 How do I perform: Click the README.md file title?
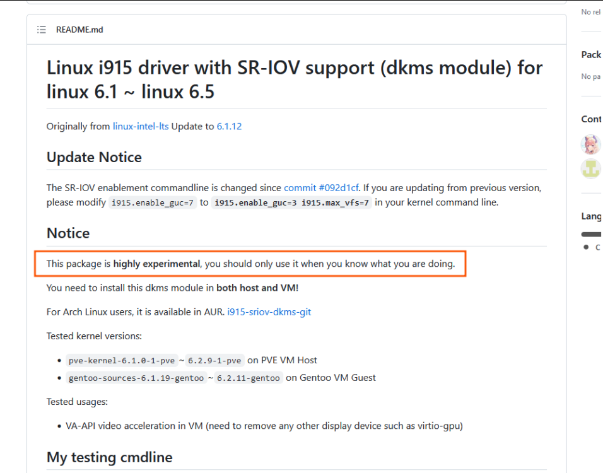click(x=79, y=30)
